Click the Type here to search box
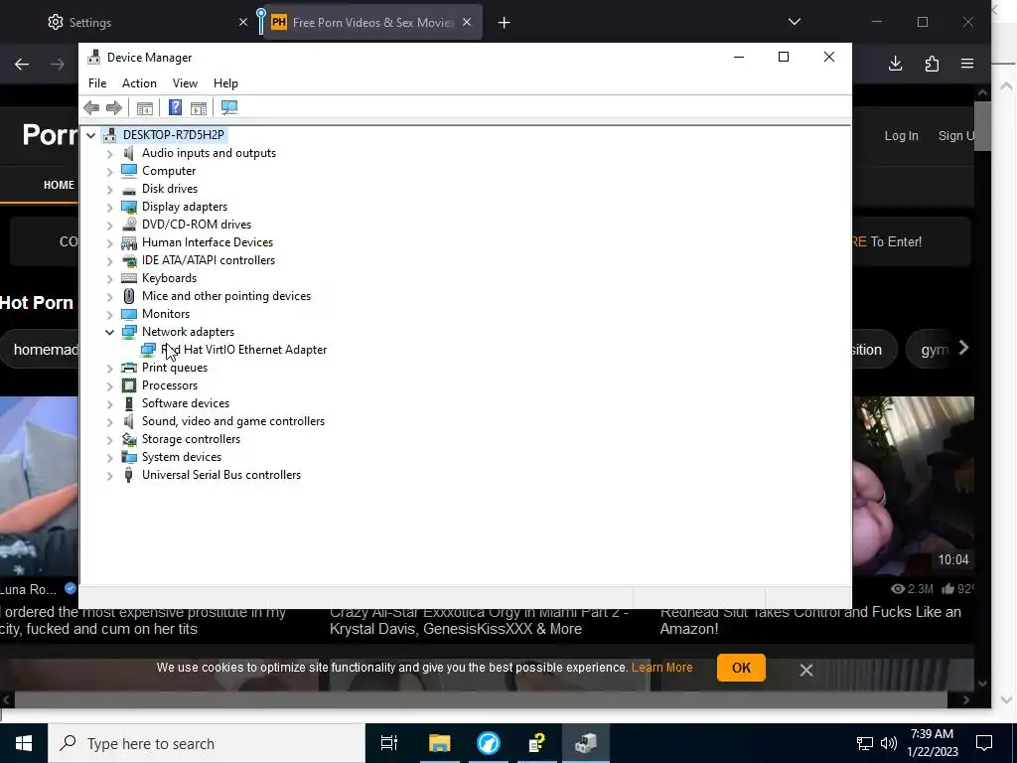The image size is (1017, 763). pyautogui.click(x=207, y=743)
